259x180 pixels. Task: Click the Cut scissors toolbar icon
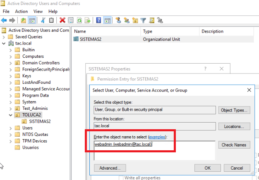tap(43, 20)
